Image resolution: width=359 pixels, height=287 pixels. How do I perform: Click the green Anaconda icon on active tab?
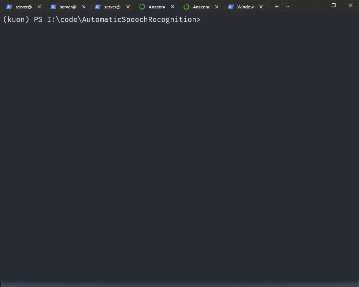(x=142, y=7)
